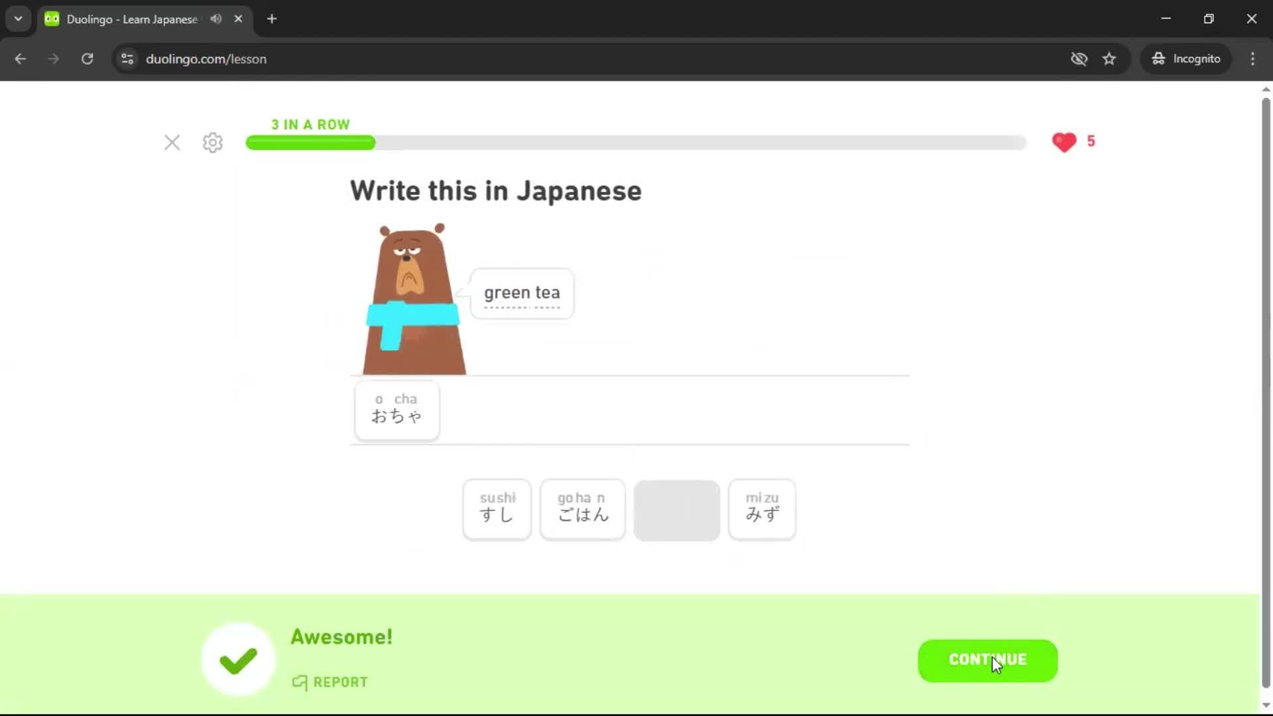The height and width of the screenshot is (716, 1273).
Task: Open site information settings icon in address bar
Action: click(x=127, y=59)
